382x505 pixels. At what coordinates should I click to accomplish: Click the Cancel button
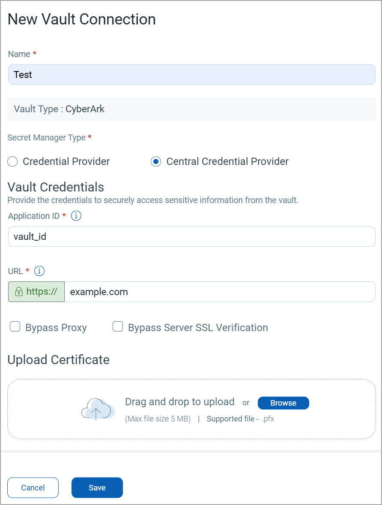(33, 487)
